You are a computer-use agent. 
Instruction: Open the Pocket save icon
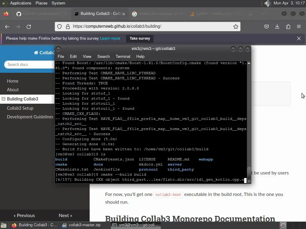pyautogui.click(x=266, y=27)
